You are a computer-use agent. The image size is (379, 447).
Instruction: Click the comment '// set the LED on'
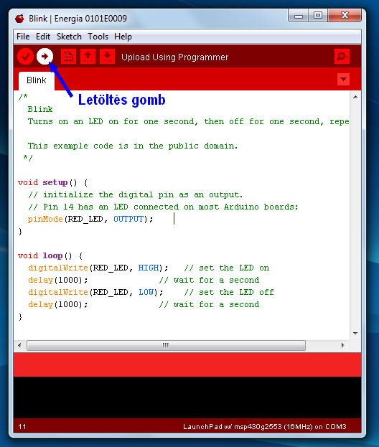[x=226, y=268]
